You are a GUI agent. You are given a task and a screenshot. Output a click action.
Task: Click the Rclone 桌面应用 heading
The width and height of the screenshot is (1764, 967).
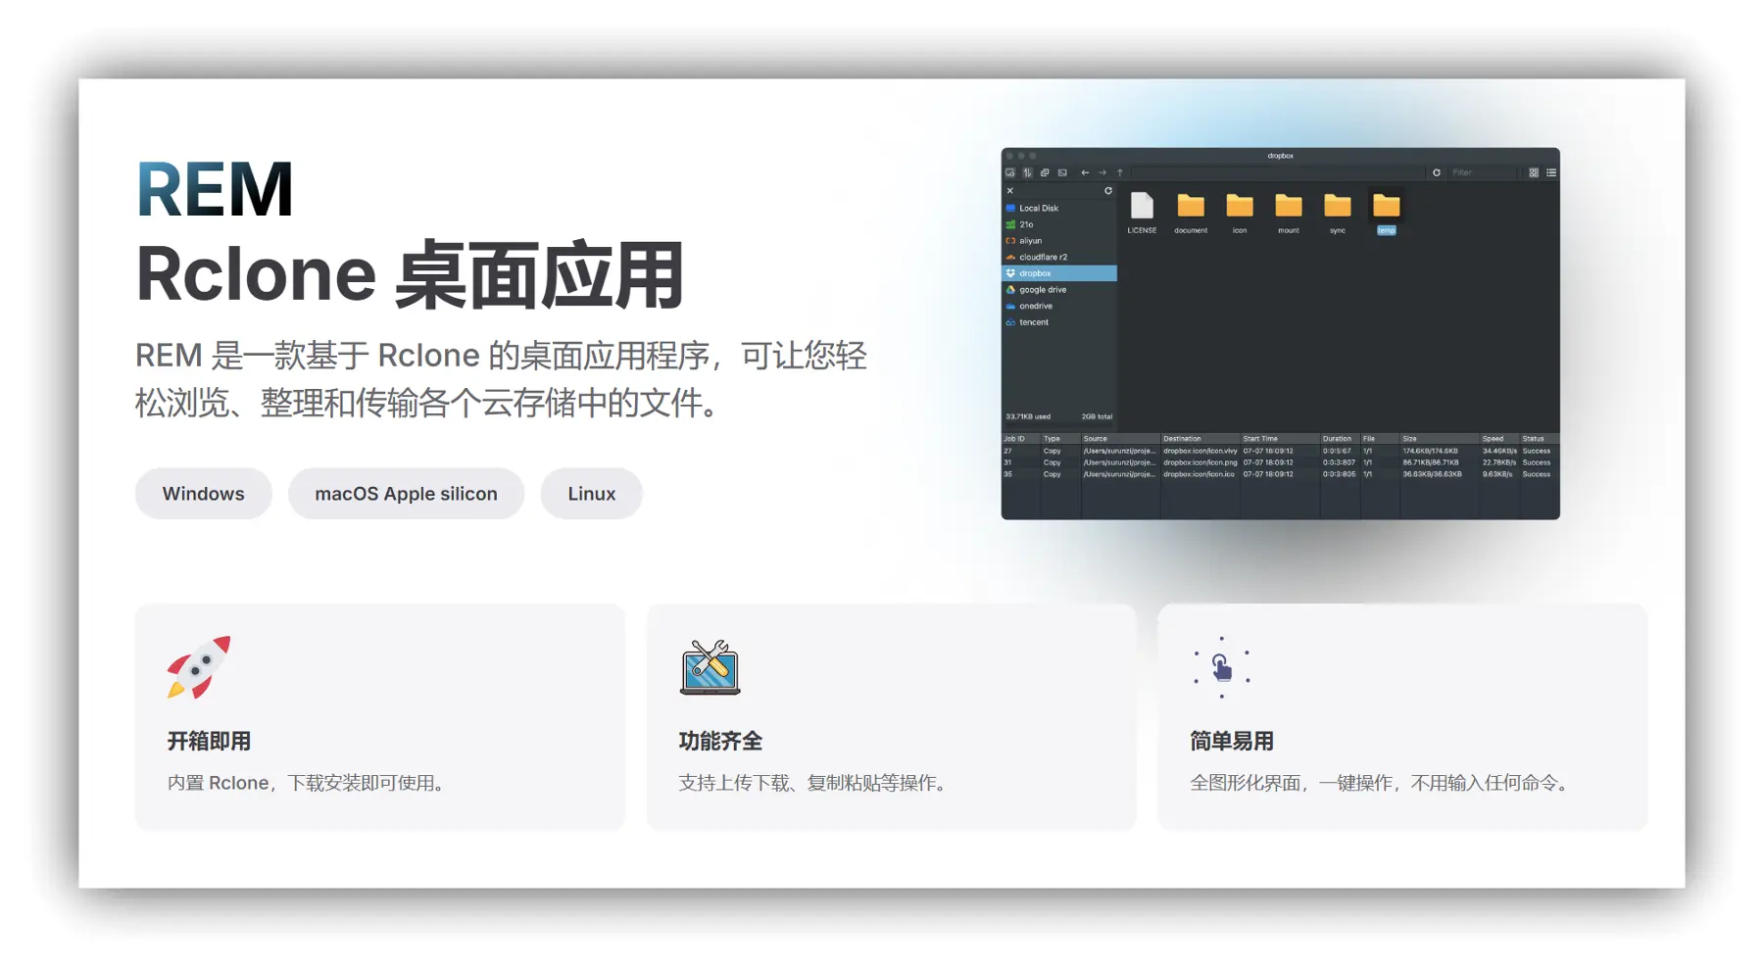point(410,275)
